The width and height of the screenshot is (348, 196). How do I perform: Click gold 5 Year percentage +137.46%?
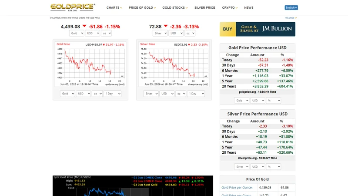click(285, 81)
